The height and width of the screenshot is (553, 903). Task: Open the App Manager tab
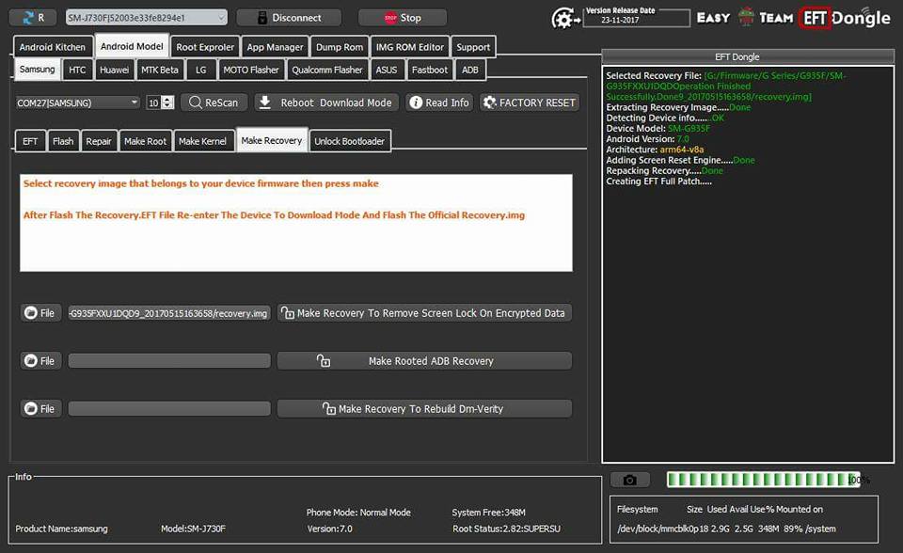275,47
